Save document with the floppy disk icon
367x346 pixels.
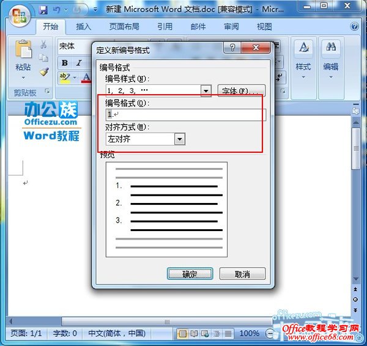pos(43,10)
